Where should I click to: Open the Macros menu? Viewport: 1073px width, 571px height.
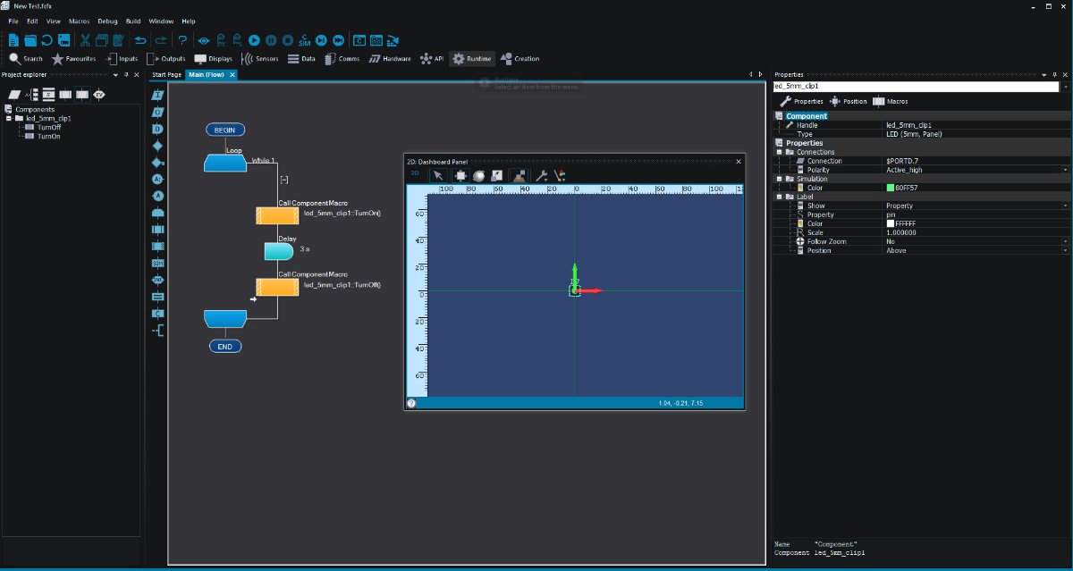pyautogui.click(x=79, y=21)
